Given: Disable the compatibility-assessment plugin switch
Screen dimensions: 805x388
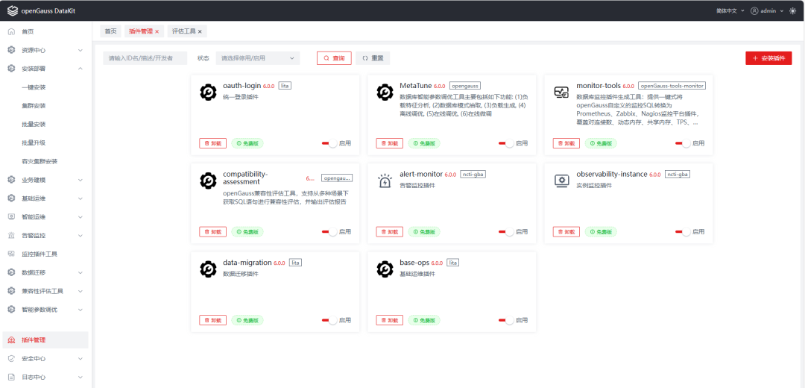Looking at the screenshot, I should (329, 232).
